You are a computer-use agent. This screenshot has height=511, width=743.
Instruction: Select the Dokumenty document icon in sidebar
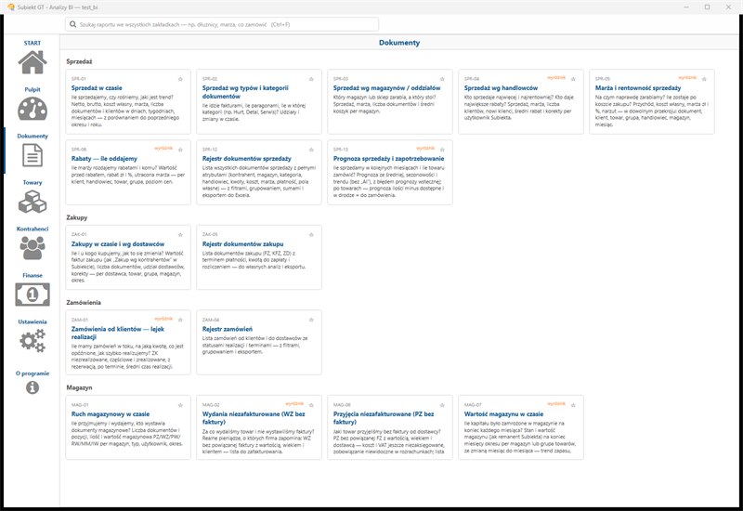tap(33, 155)
